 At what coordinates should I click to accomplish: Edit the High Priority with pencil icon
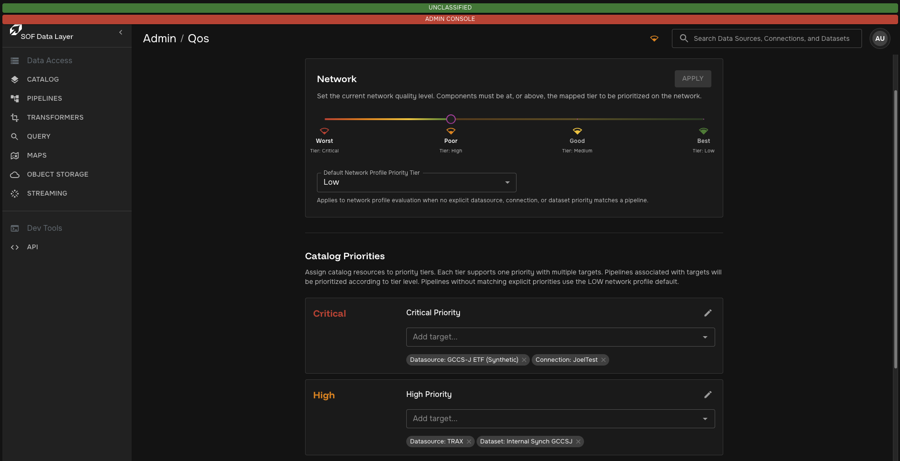tap(708, 395)
